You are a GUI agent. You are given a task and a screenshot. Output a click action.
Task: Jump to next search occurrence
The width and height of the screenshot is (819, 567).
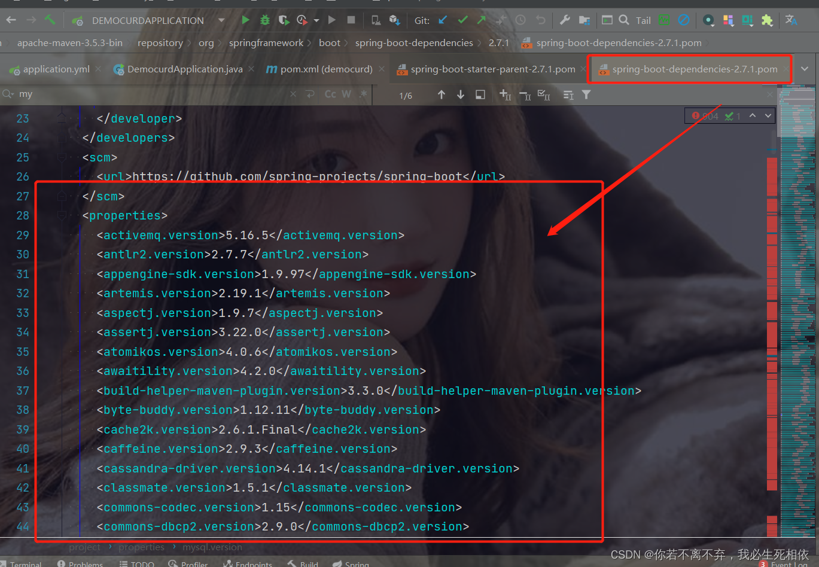coord(461,94)
